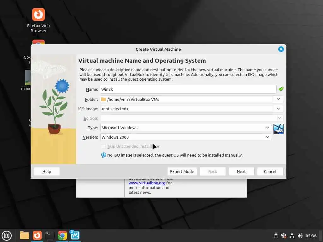This screenshot has width=323, height=242.
Task: Open the volume control tray icon
Action: point(300,236)
